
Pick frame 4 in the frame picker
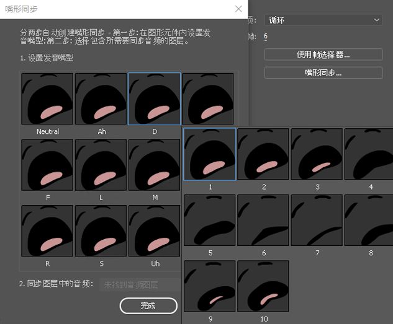369,154
